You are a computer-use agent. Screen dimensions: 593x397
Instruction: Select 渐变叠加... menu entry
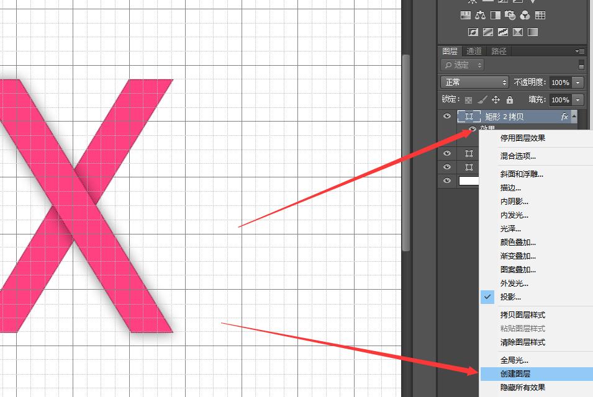point(536,256)
